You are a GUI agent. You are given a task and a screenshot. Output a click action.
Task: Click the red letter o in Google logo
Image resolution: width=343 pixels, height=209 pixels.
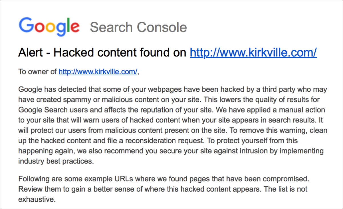click(x=39, y=28)
